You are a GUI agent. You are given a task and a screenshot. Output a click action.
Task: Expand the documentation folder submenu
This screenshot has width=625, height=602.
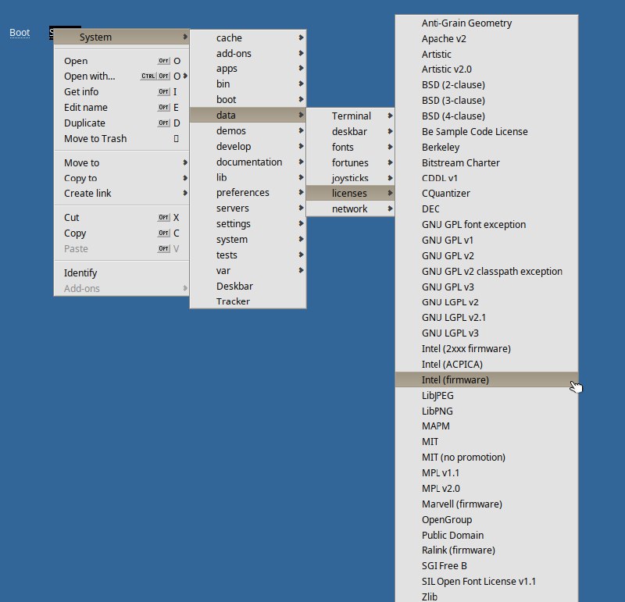[x=249, y=162]
